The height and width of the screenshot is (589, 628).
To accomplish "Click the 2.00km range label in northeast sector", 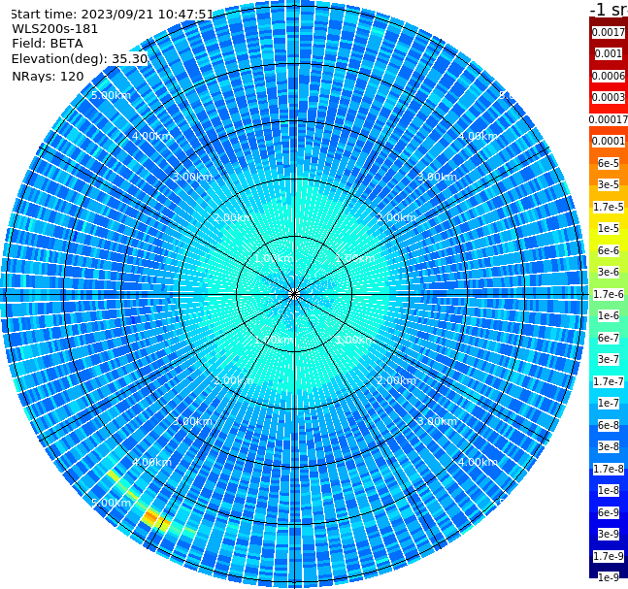I will [396, 217].
